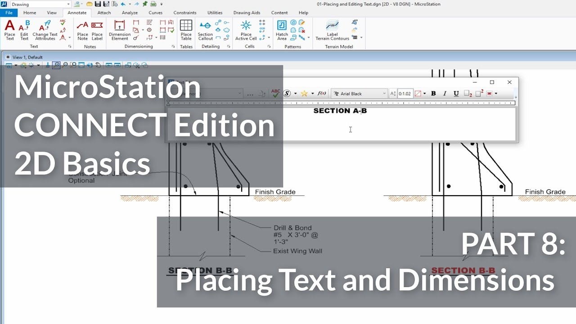This screenshot has width=576, height=324.
Task: Switch to the Curves ribbon tab
Action: coord(156,13)
